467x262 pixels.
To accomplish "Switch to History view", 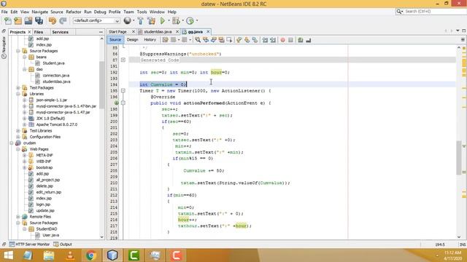I will tap(150, 39).
